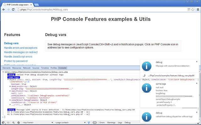Select the All filter button
The image size is (201, 125).
[x=95, y=122]
